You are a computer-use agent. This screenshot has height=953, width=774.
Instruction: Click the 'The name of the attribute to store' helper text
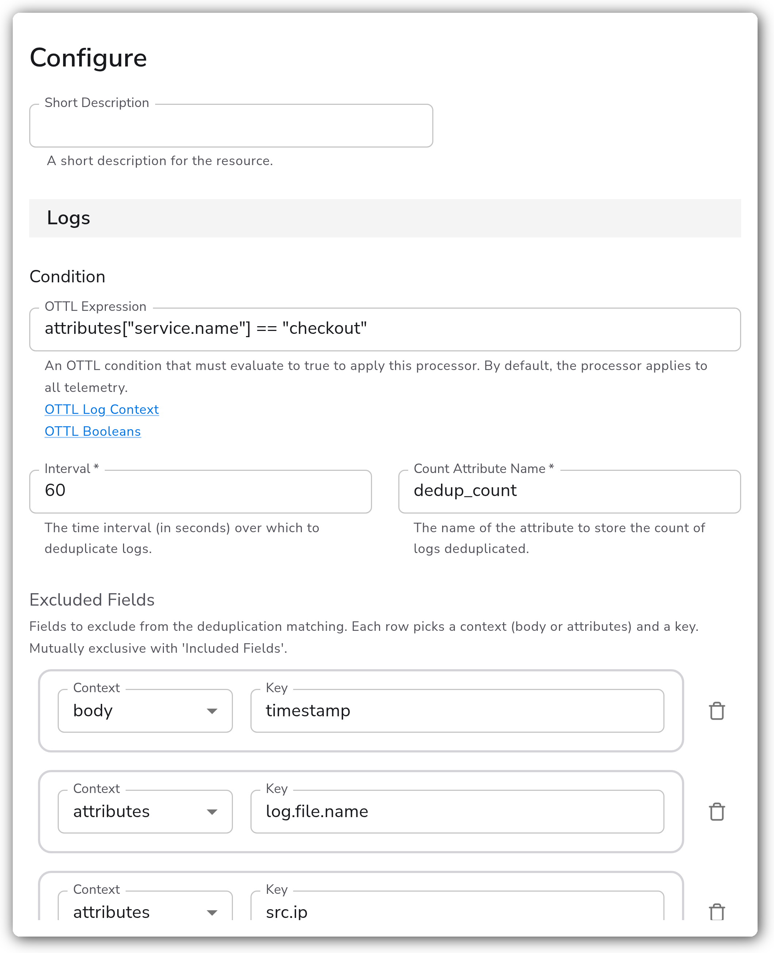[559, 538]
